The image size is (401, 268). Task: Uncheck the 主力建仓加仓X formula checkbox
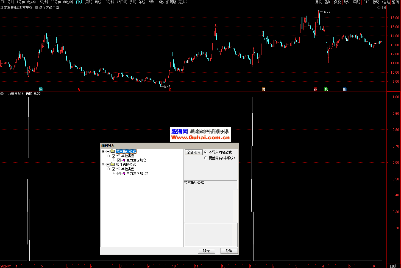[119, 173]
